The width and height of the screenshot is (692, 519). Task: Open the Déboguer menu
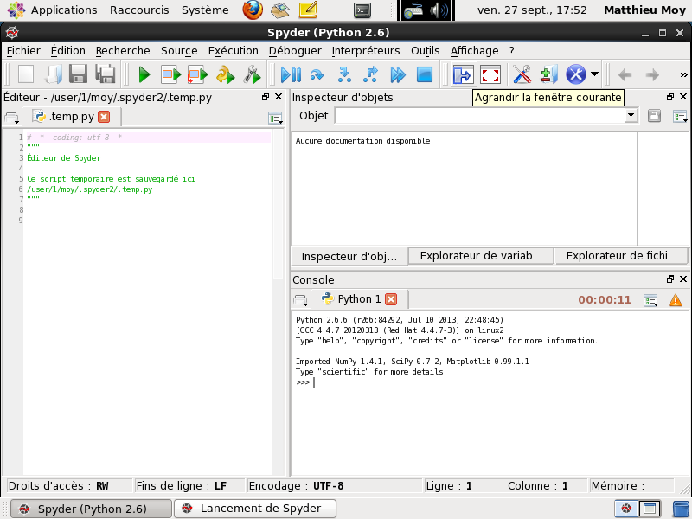[x=295, y=51]
